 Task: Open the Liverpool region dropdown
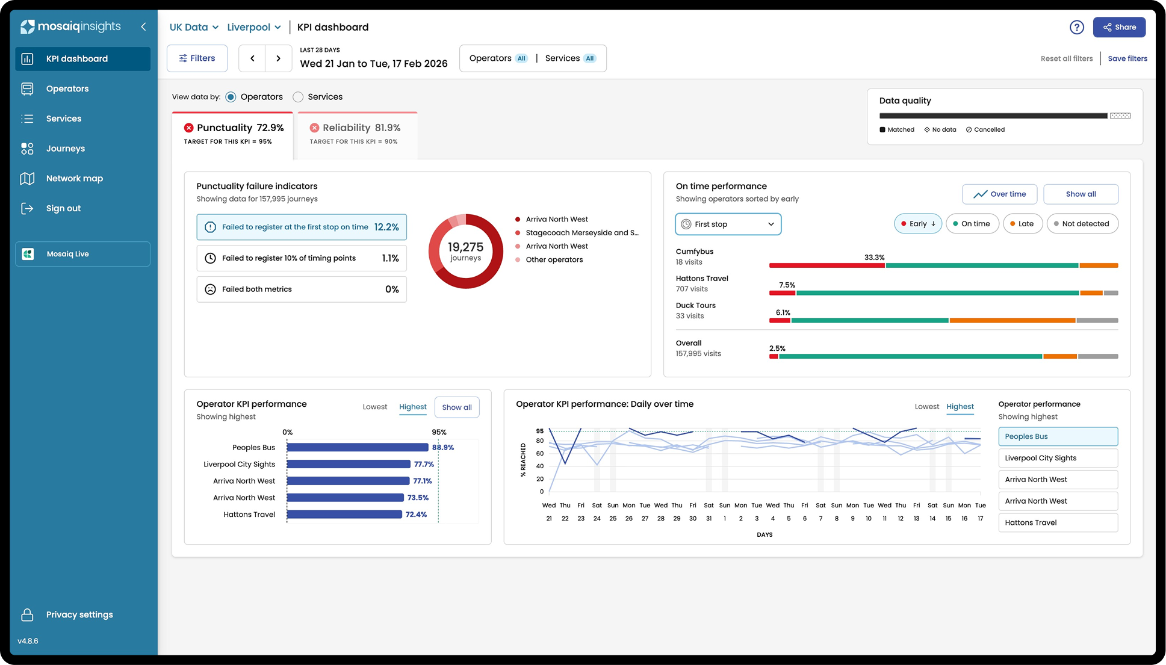coord(253,27)
